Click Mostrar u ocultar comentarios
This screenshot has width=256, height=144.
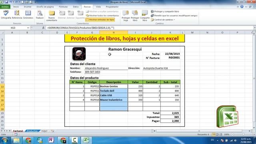coord(102,12)
